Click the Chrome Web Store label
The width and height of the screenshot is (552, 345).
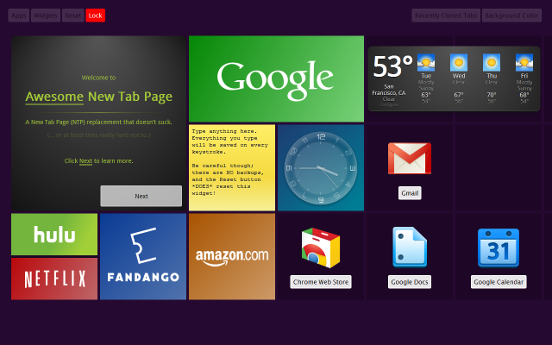tap(321, 282)
